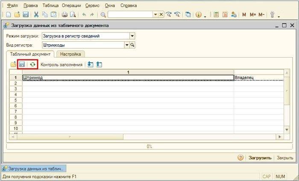This screenshot has width=299, height=181.
Task: Open the Сервис menu
Action: click(92, 6)
